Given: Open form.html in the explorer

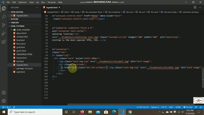Looking at the screenshot, I should pyautogui.click(x=21, y=44).
